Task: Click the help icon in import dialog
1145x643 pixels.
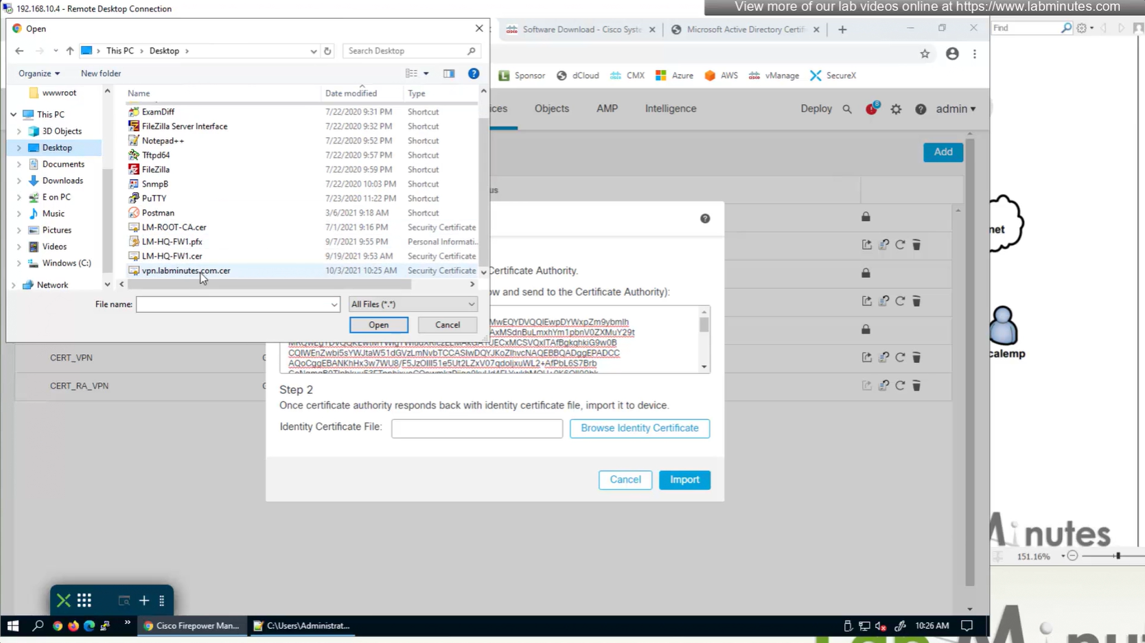Action: (x=705, y=218)
